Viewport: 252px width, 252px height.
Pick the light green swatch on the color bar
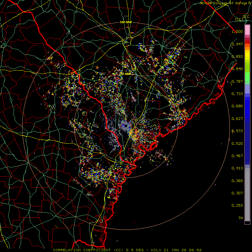(247, 76)
